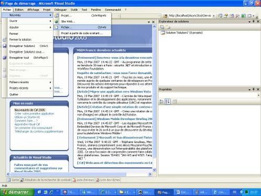Expand the localhost URL combo box
Image resolution: width=261 pixels, height=196 pixels.
pos(213,16)
